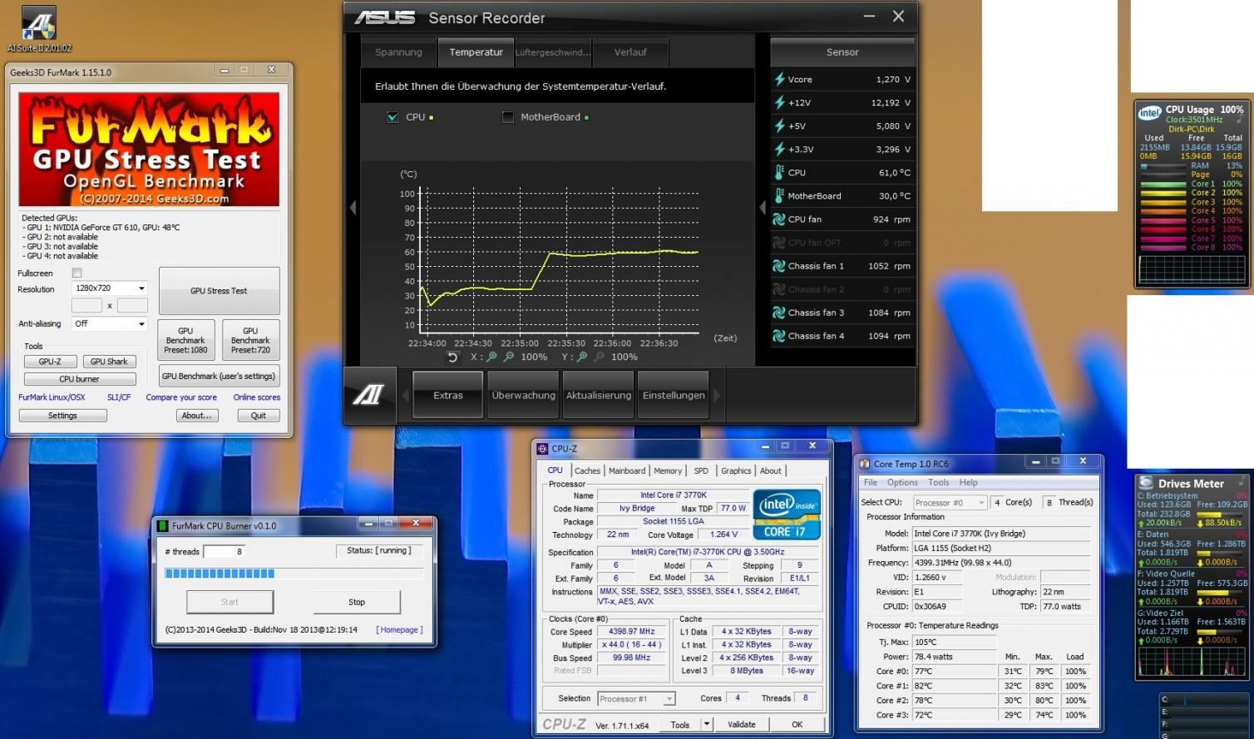Screen dimensions: 1254x739
Task: Open the Anti-aliasing dropdown in FurMark
Action: [110, 323]
